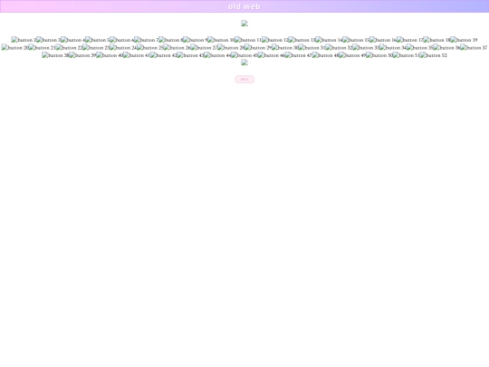
Task: Select the image labeled button 48
Action: [x=326, y=55]
